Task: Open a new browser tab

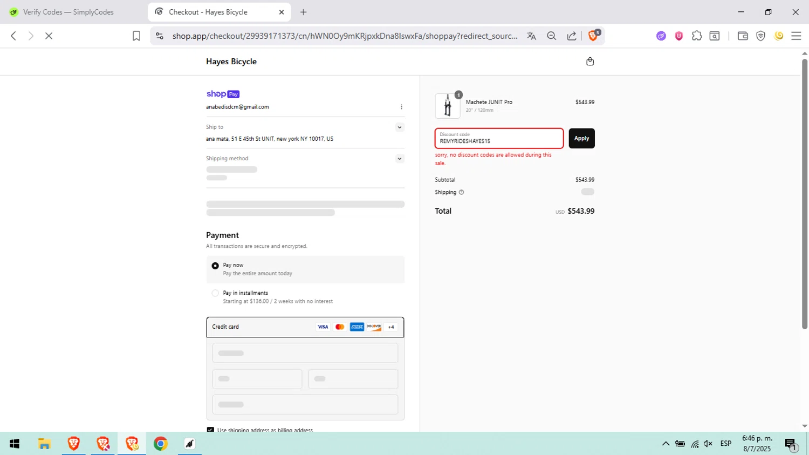Action: point(304,12)
